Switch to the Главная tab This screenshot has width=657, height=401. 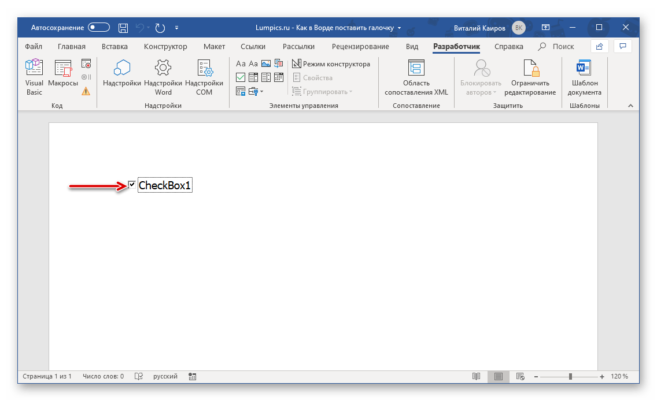tap(72, 46)
